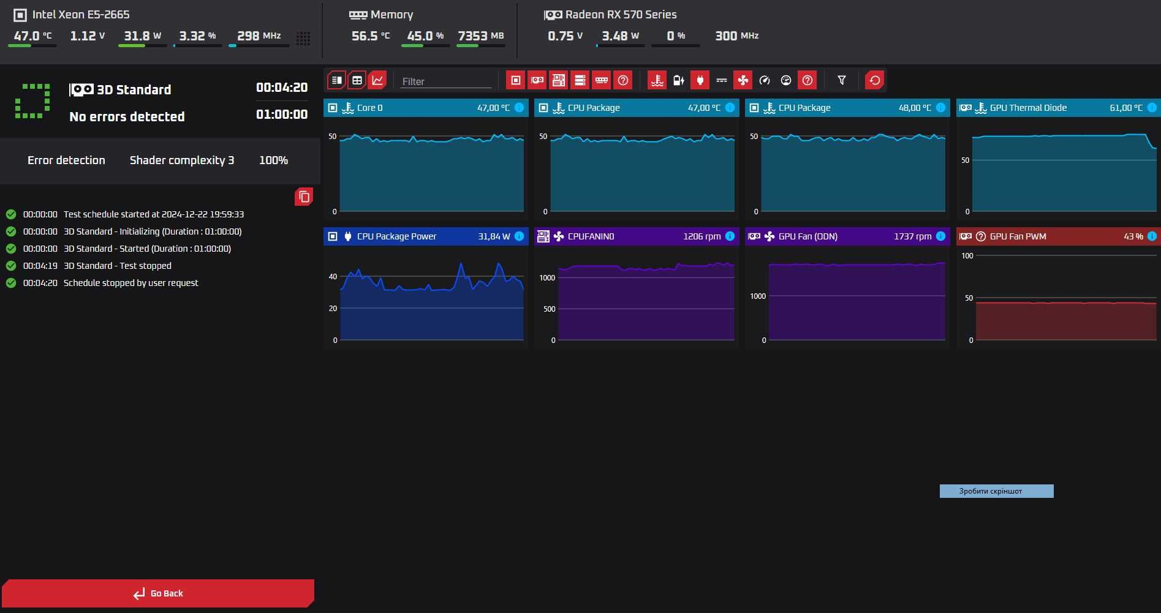Viewport: 1161px width, 613px height.
Task: Open the CPU grid icon beside 298 MHz
Action: click(x=303, y=38)
